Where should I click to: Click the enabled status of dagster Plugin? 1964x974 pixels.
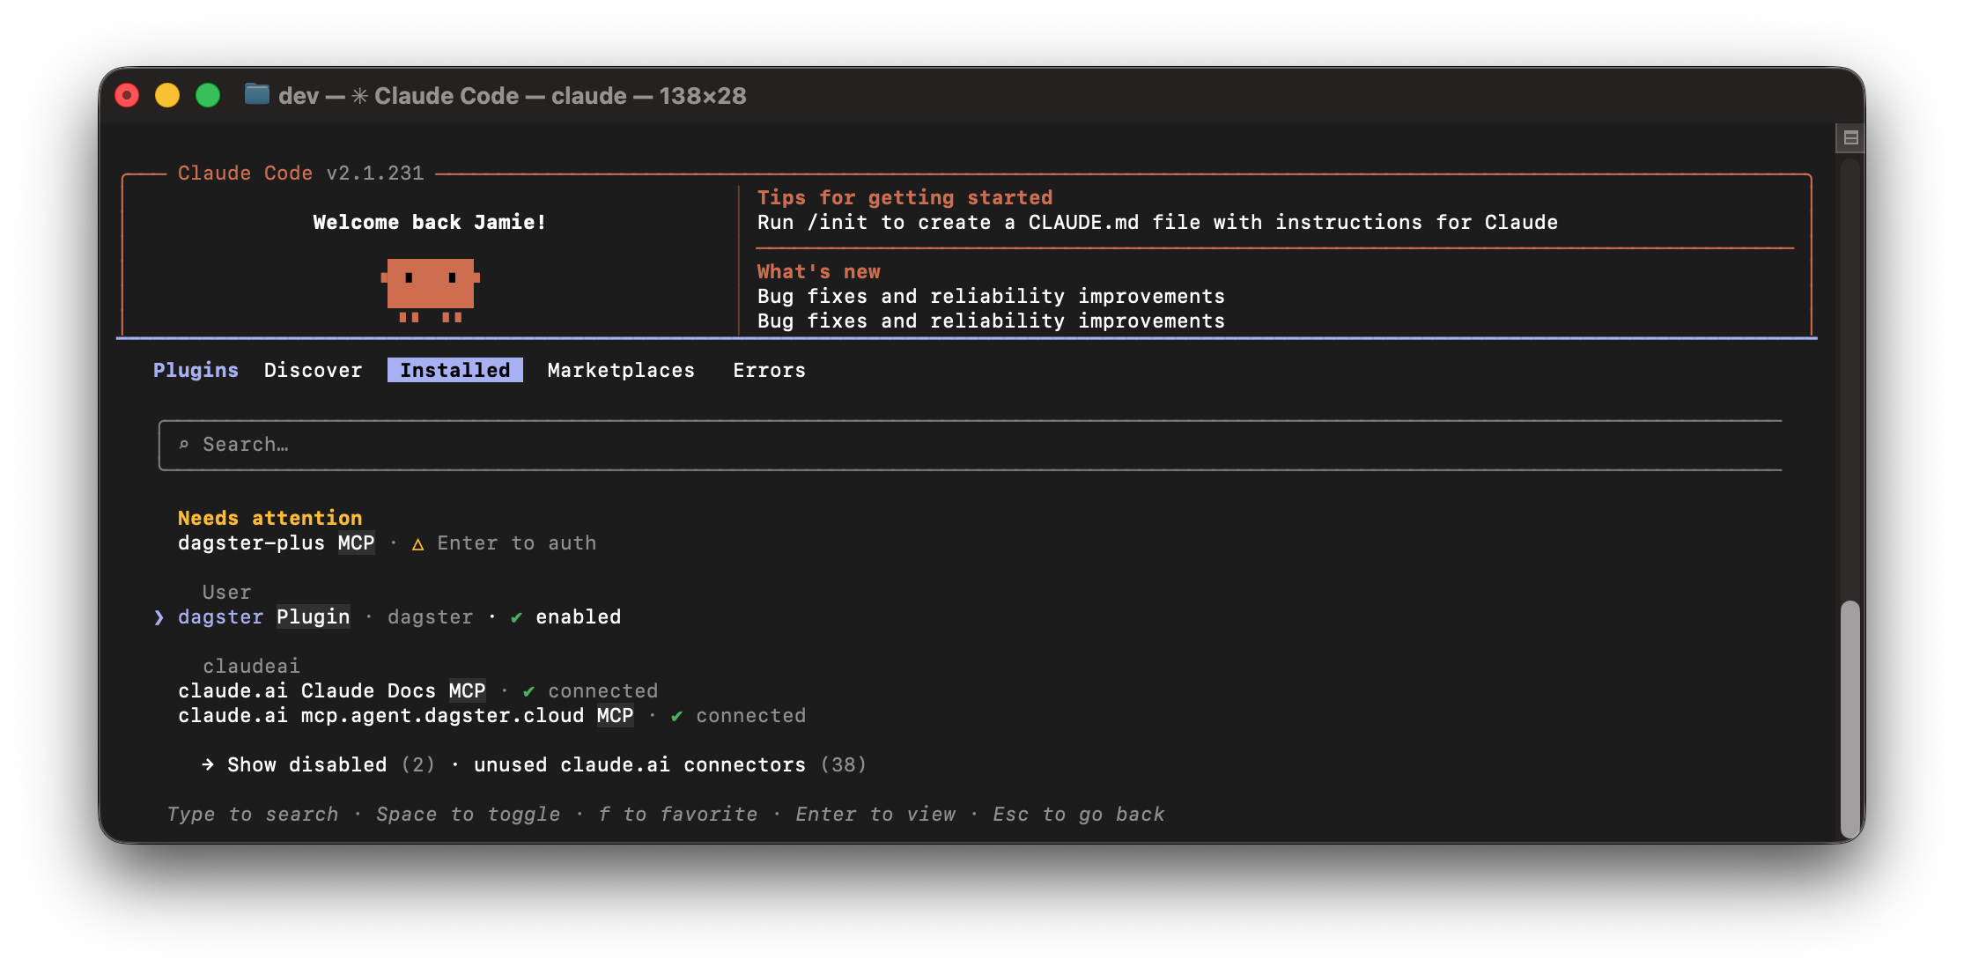click(578, 616)
